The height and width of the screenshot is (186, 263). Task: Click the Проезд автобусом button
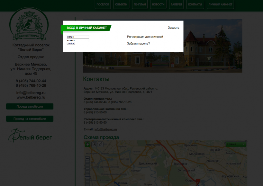coord(30,106)
